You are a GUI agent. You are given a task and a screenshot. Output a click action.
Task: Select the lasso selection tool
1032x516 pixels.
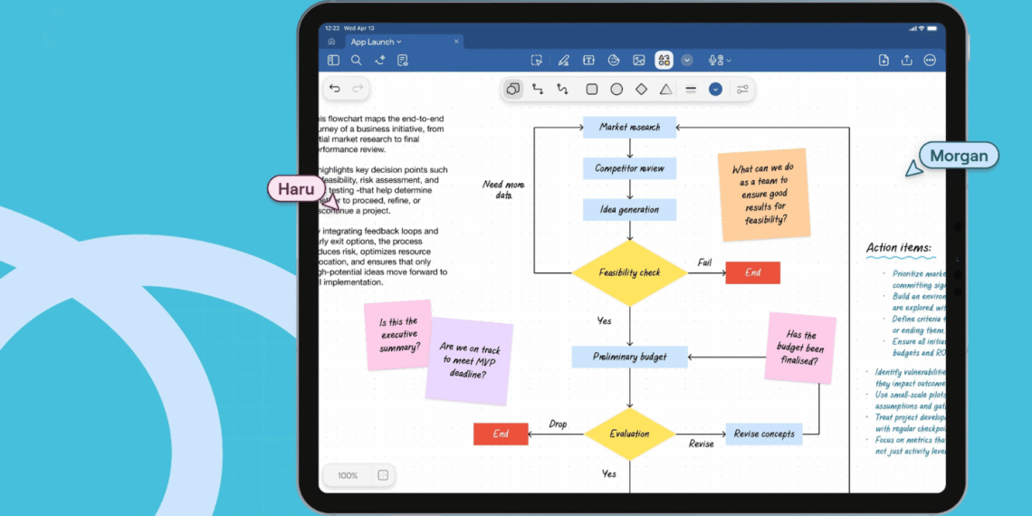[x=537, y=61]
